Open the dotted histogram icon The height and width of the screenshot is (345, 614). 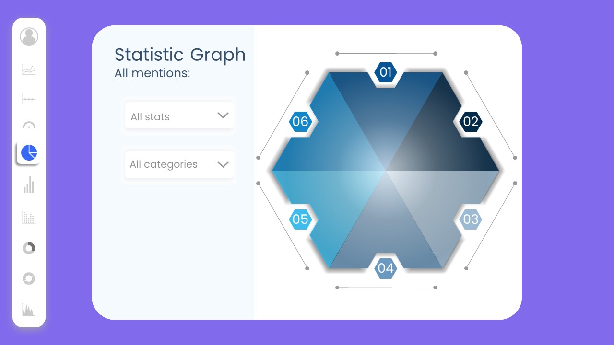[x=29, y=217]
